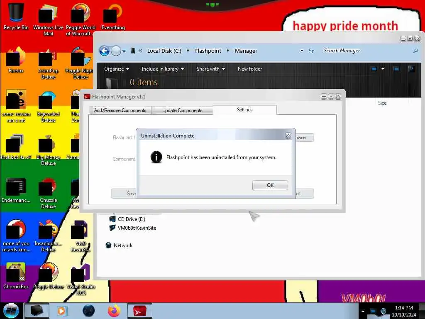
Task: Open Peggle Nights Deluxe desktop icon
Action: [80, 63]
